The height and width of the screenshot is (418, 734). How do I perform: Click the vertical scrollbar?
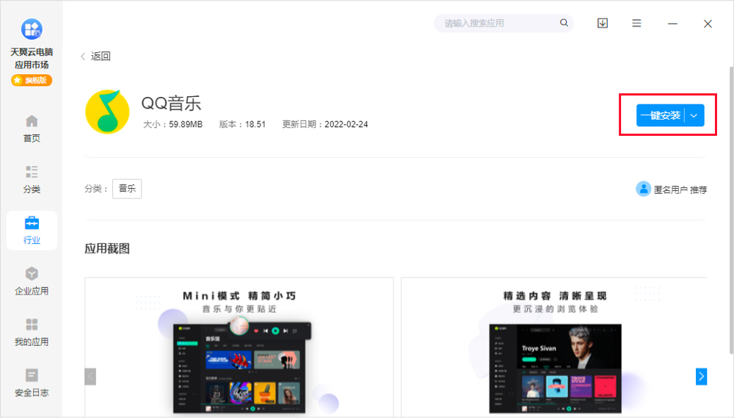(x=731, y=210)
